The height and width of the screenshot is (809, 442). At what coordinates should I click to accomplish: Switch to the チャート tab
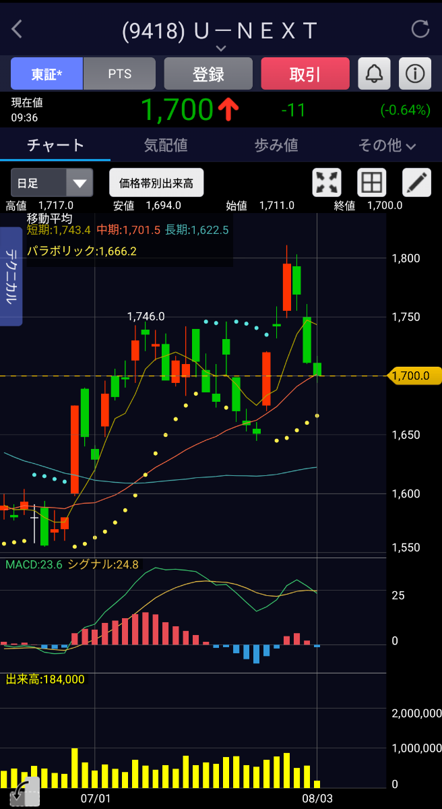click(55, 145)
